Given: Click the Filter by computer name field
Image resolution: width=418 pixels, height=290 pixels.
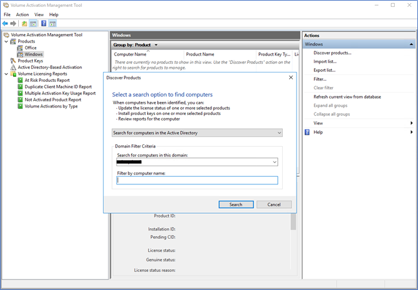Looking at the screenshot, I should click(x=197, y=180).
